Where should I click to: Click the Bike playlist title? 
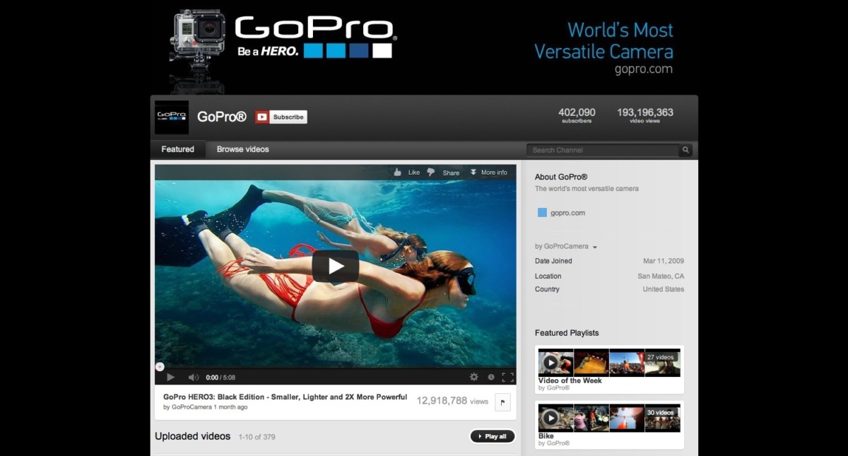click(546, 436)
